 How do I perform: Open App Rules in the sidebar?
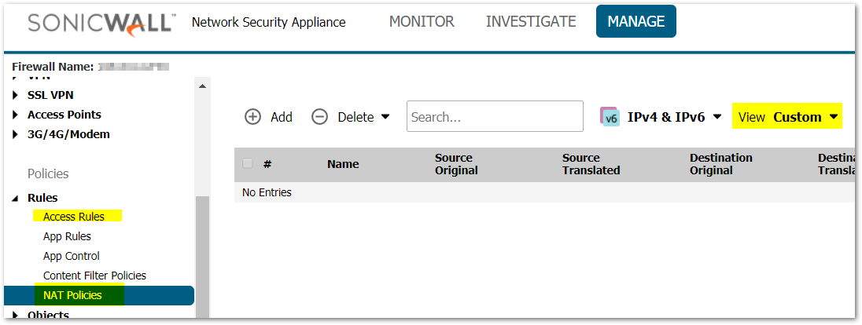(x=67, y=236)
